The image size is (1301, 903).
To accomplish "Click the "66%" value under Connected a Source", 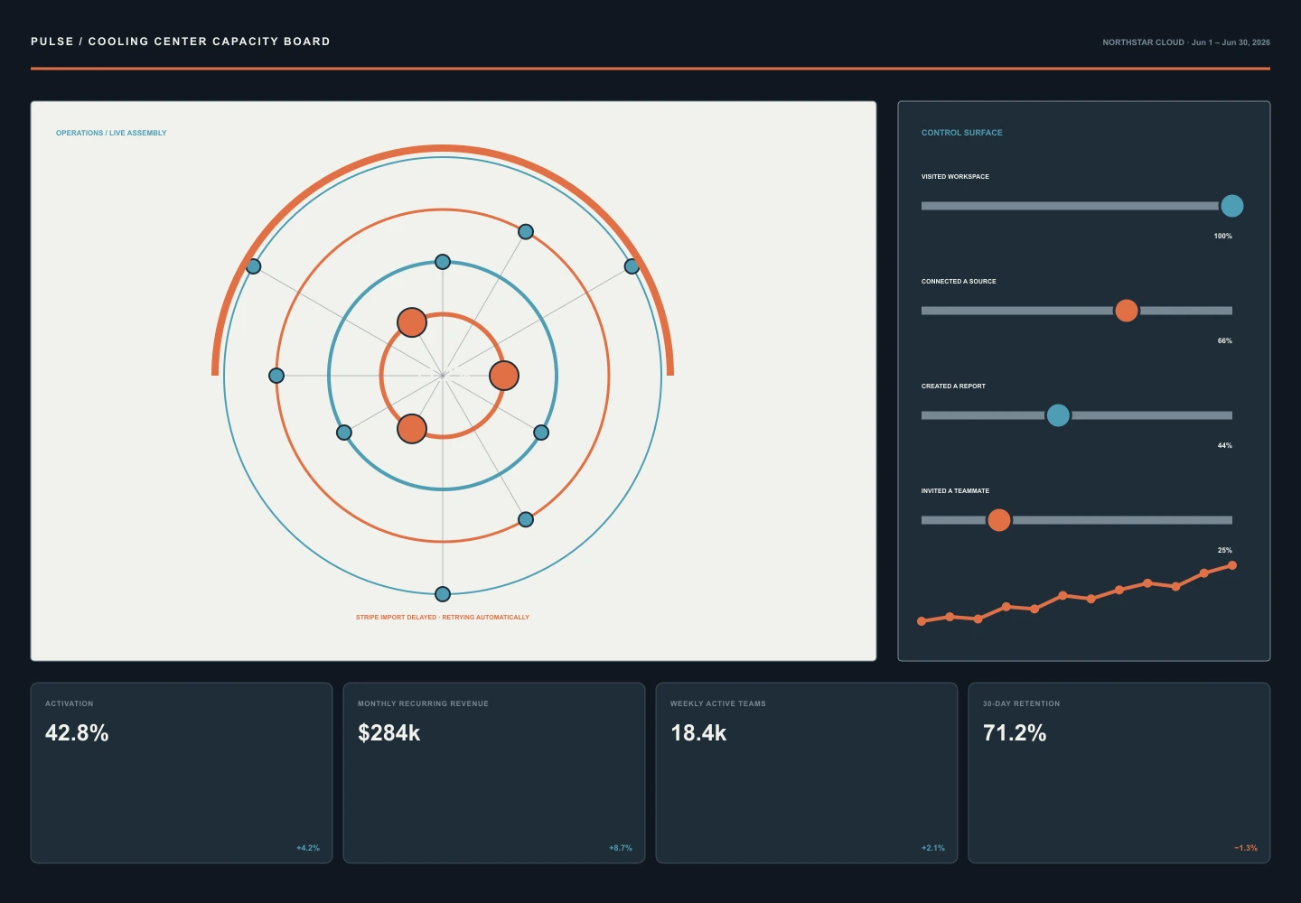I will pos(1225,340).
